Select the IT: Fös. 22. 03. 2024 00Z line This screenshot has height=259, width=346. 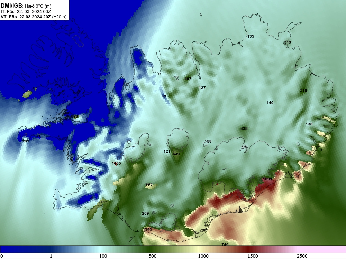tap(26, 12)
